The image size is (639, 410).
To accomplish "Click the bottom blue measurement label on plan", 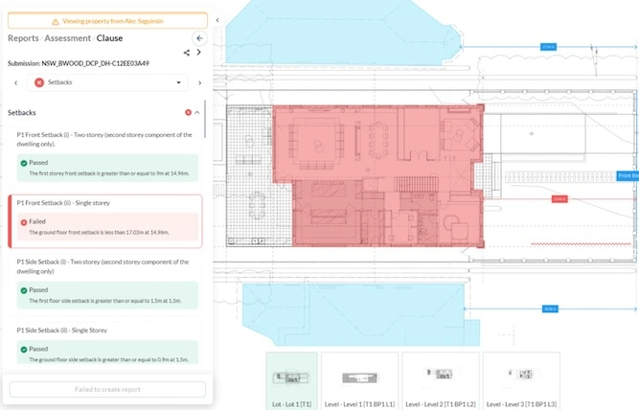I will [550, 308].
